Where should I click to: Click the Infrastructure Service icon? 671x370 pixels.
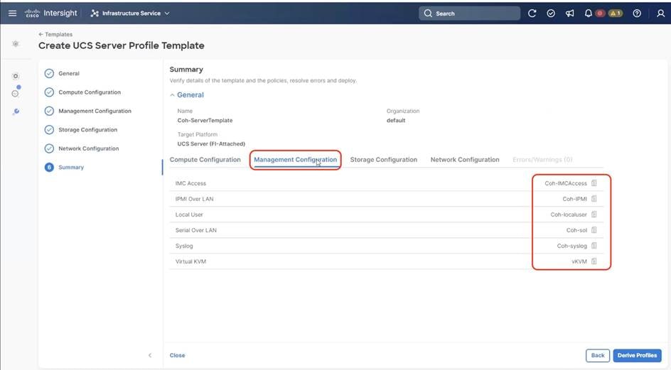(95, 13)
